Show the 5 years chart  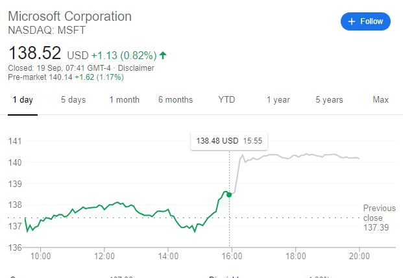click(329, 99)
